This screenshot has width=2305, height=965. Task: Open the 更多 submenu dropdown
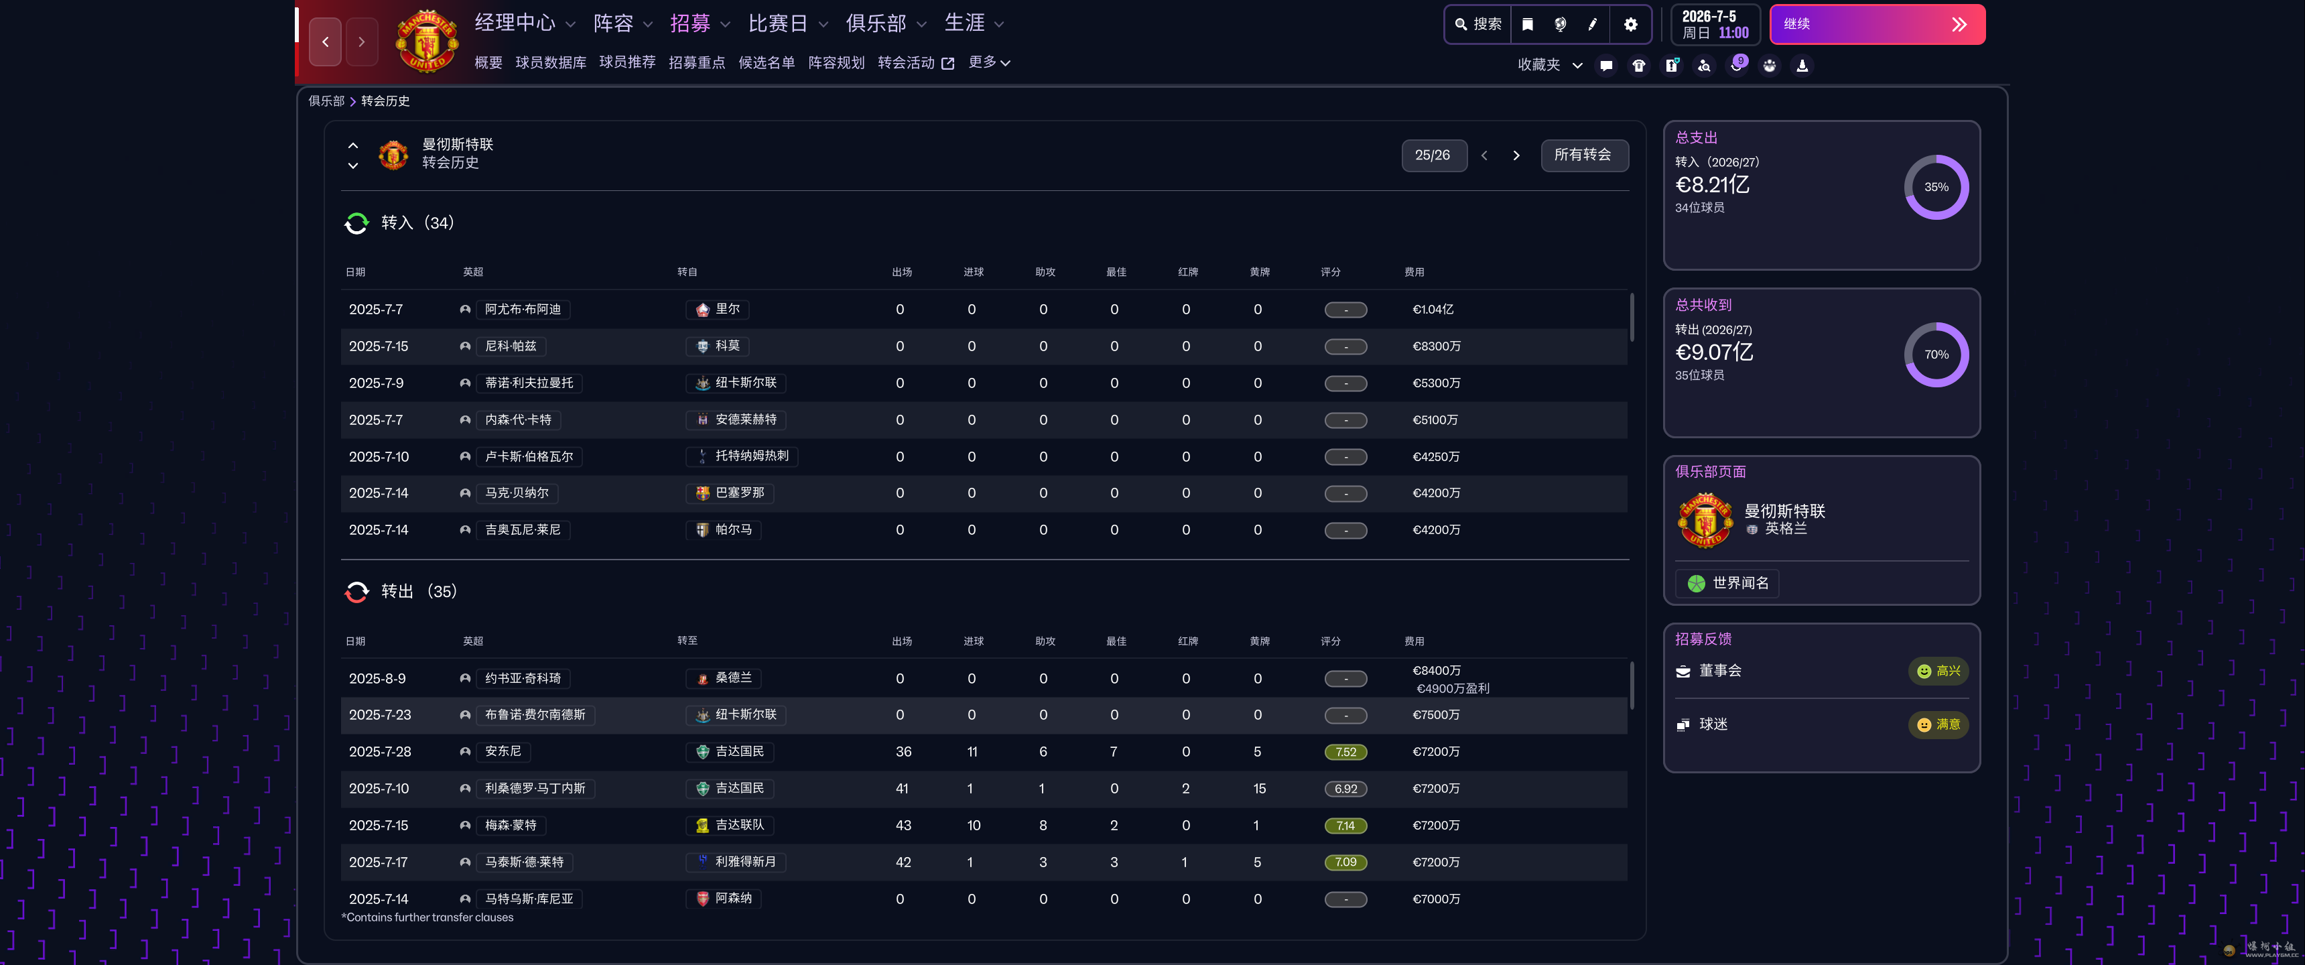(x=989, y=62)
